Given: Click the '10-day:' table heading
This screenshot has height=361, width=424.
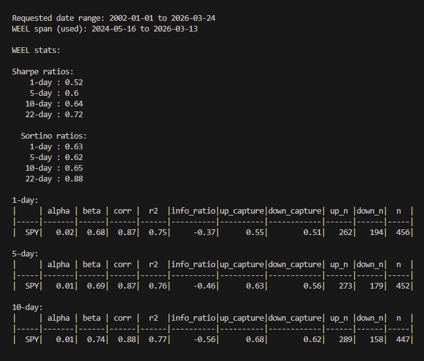Looking at the screenshot, I should click(x=27, y=307).
